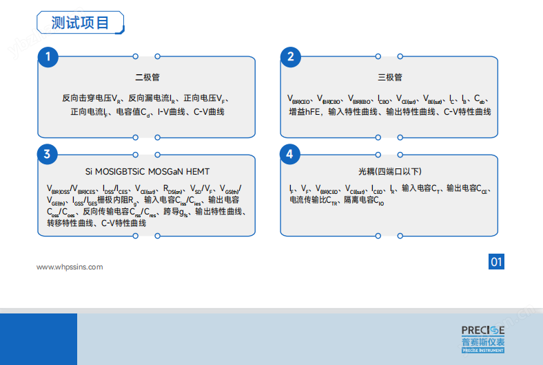Click the solid blue block in footer

click(39, 339)
